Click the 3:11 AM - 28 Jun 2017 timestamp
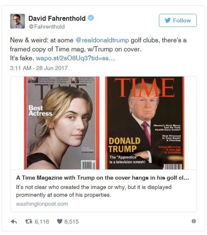This screenshot has width=207, height=235. coord(39,68)
